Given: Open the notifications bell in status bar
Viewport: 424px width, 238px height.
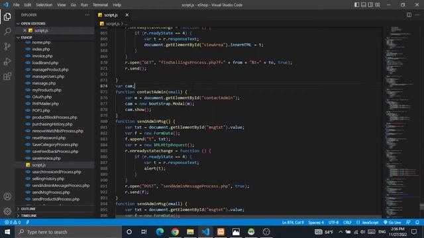Looking at the screenshot, I should pos(417,222).
